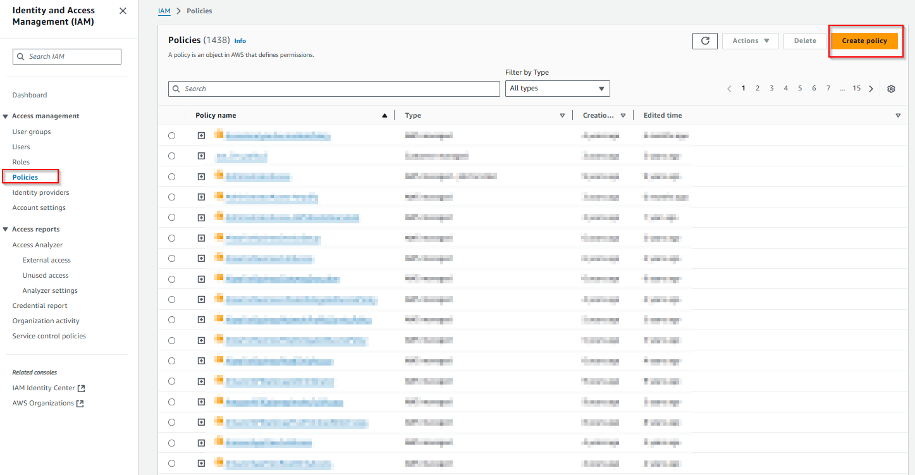Viewport: 915px width, 475px height.
Task: Click magnifier icon in Search IAM box
Action: (21, 56)
